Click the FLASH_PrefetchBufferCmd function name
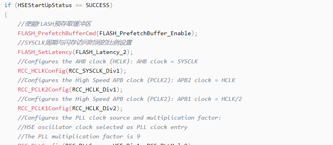This screenshot has width=333, height=145. (x=57, y=34)
